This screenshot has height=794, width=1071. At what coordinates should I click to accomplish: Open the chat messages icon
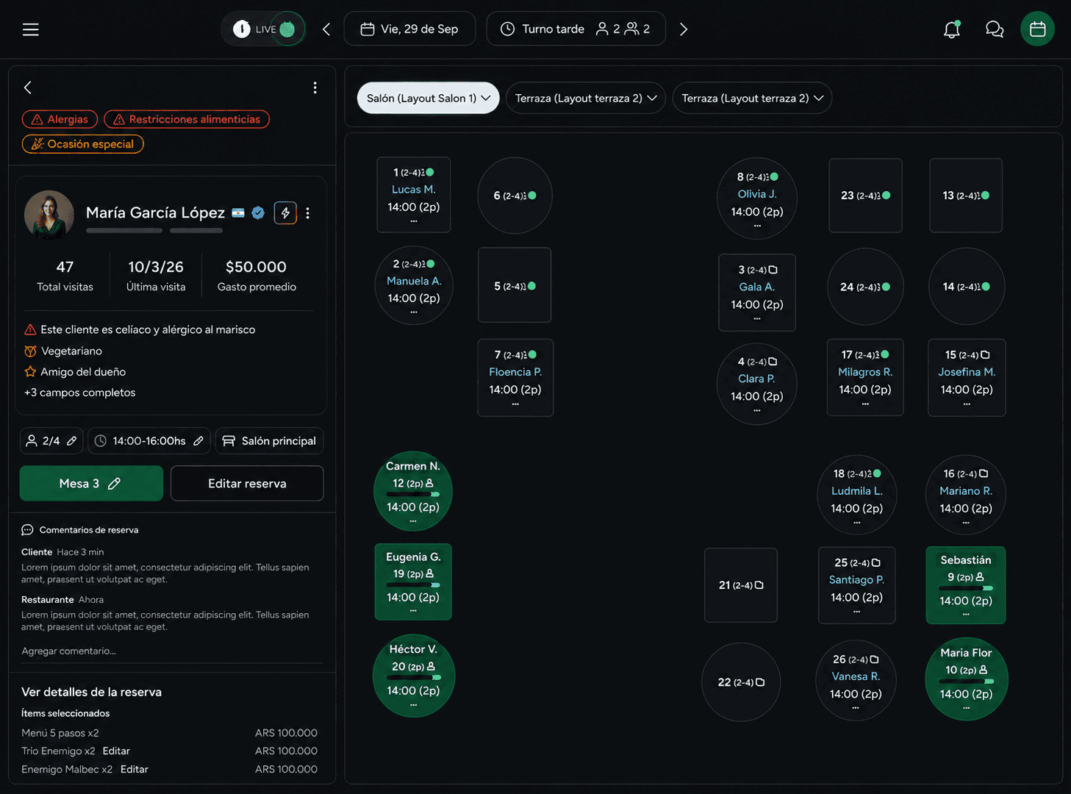[995, 29]
